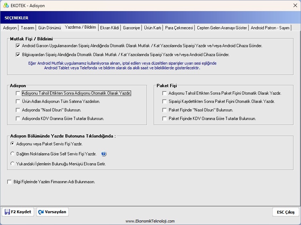Screen dimensions: 301x225
Task: Close the EKOTEK Adisyon window
Action: [295, 5]
